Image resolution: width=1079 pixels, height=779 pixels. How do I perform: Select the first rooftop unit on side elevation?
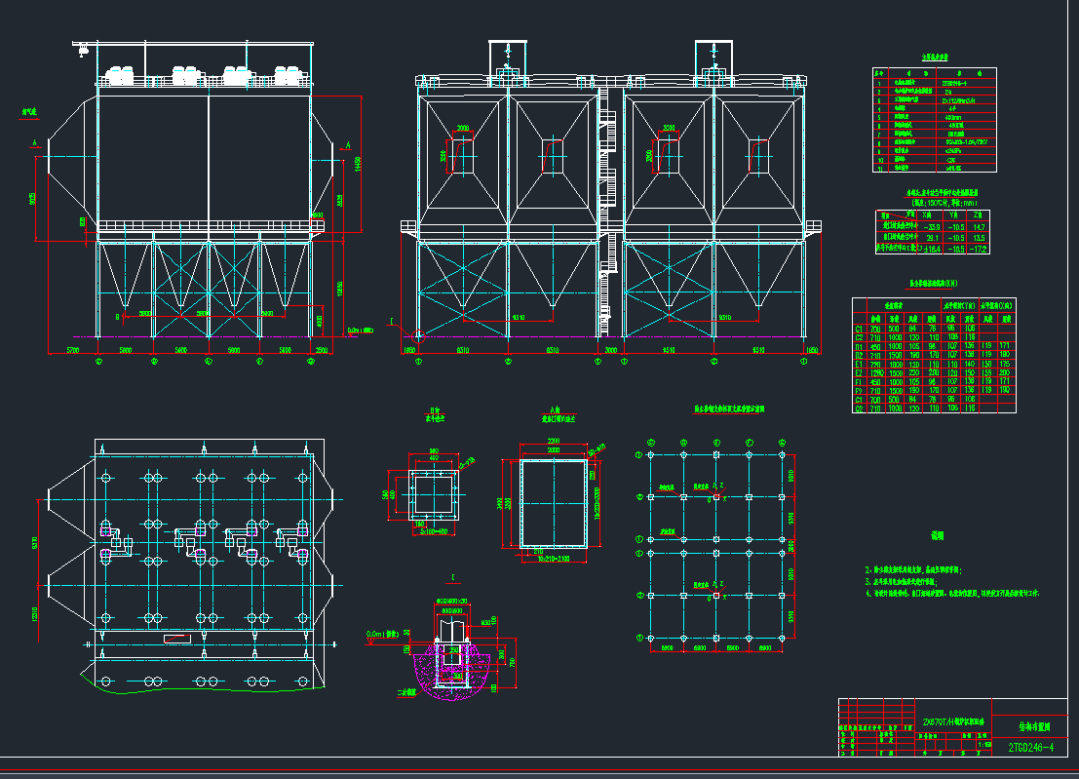120,75
